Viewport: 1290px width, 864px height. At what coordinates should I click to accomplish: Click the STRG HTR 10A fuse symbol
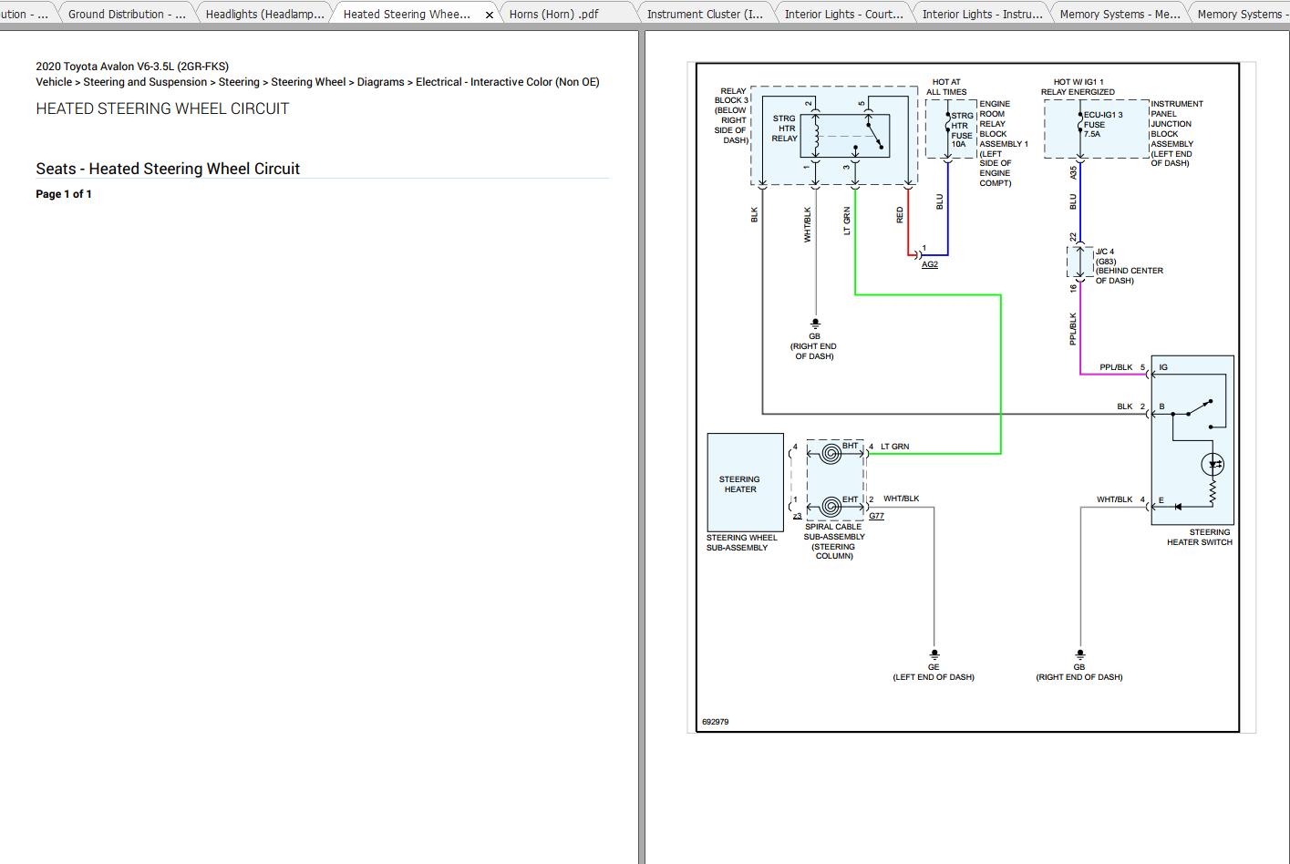click(x=947, y=127)
